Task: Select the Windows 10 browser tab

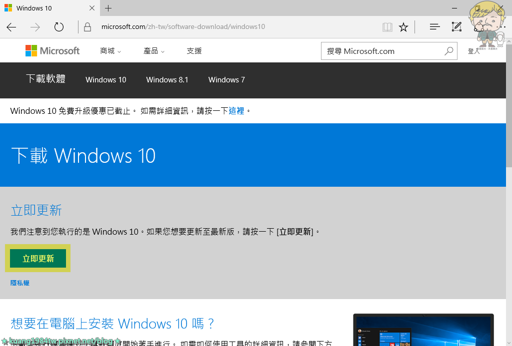Action: pos(49,8)
